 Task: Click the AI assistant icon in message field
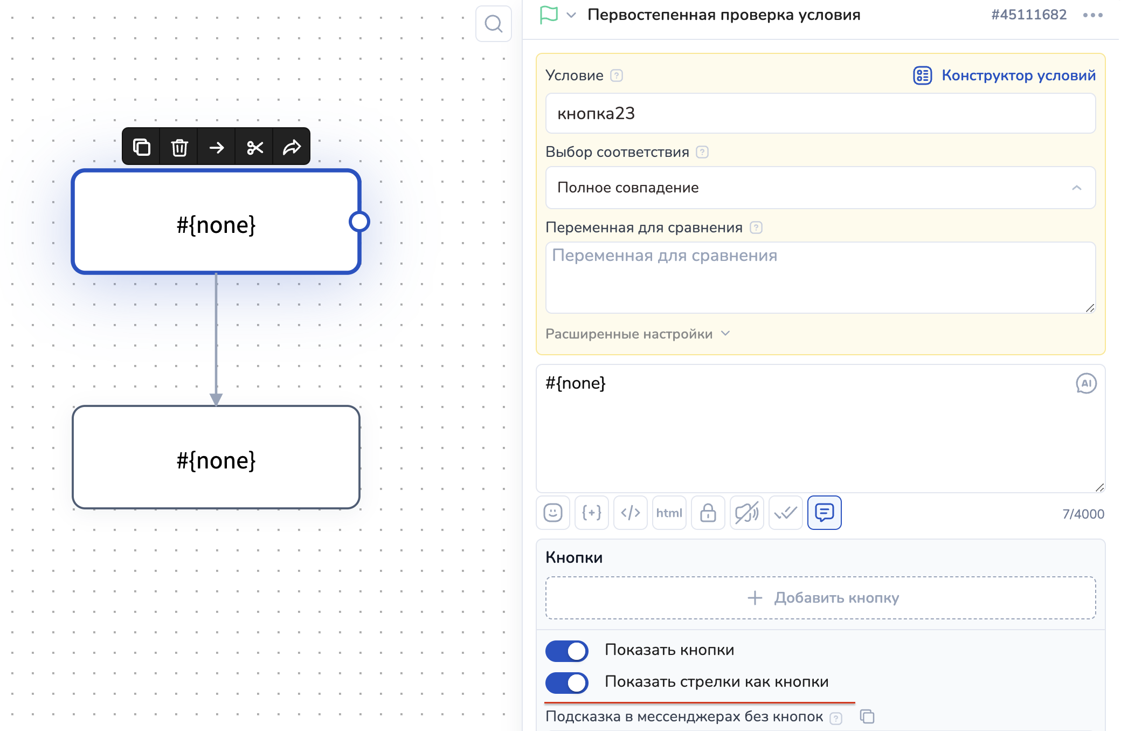point(1086,383)
